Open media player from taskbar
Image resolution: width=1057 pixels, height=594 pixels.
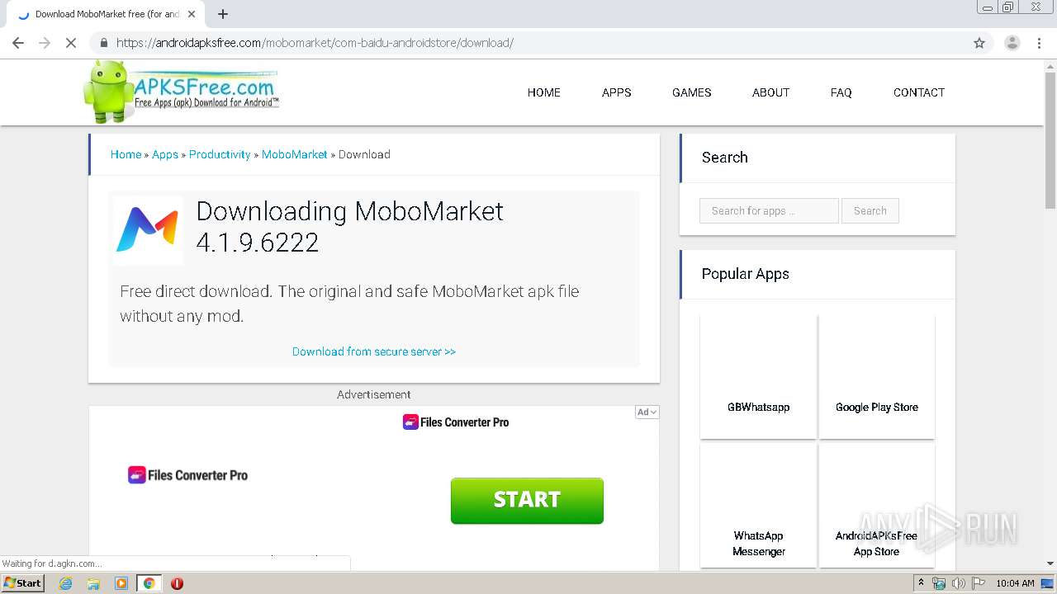click(121, 583)
